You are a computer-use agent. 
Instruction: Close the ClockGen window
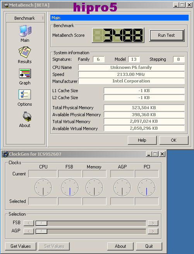coord(162,154)
